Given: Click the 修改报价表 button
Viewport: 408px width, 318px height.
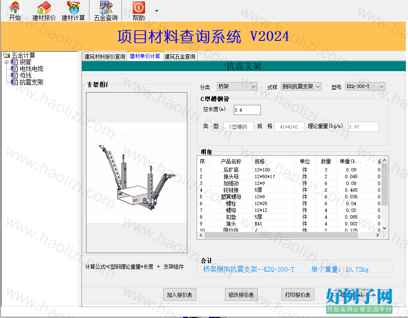Looking at the screenshot, I should click(241, 294).
